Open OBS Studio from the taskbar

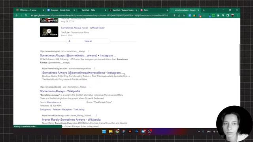(149, 131)
